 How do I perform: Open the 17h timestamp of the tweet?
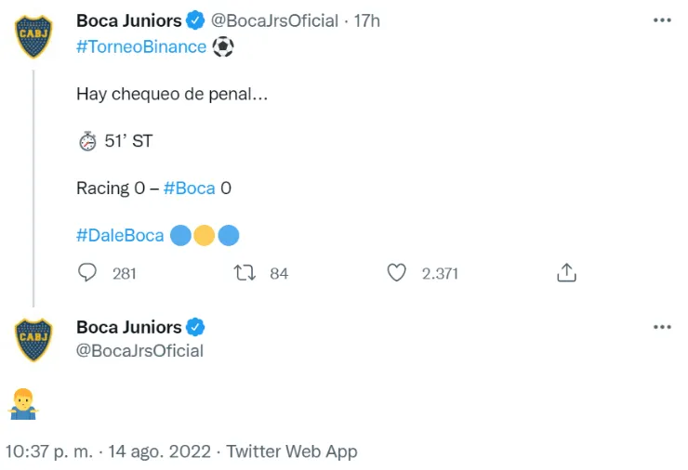pyautogui.click(x=367, y=20)
